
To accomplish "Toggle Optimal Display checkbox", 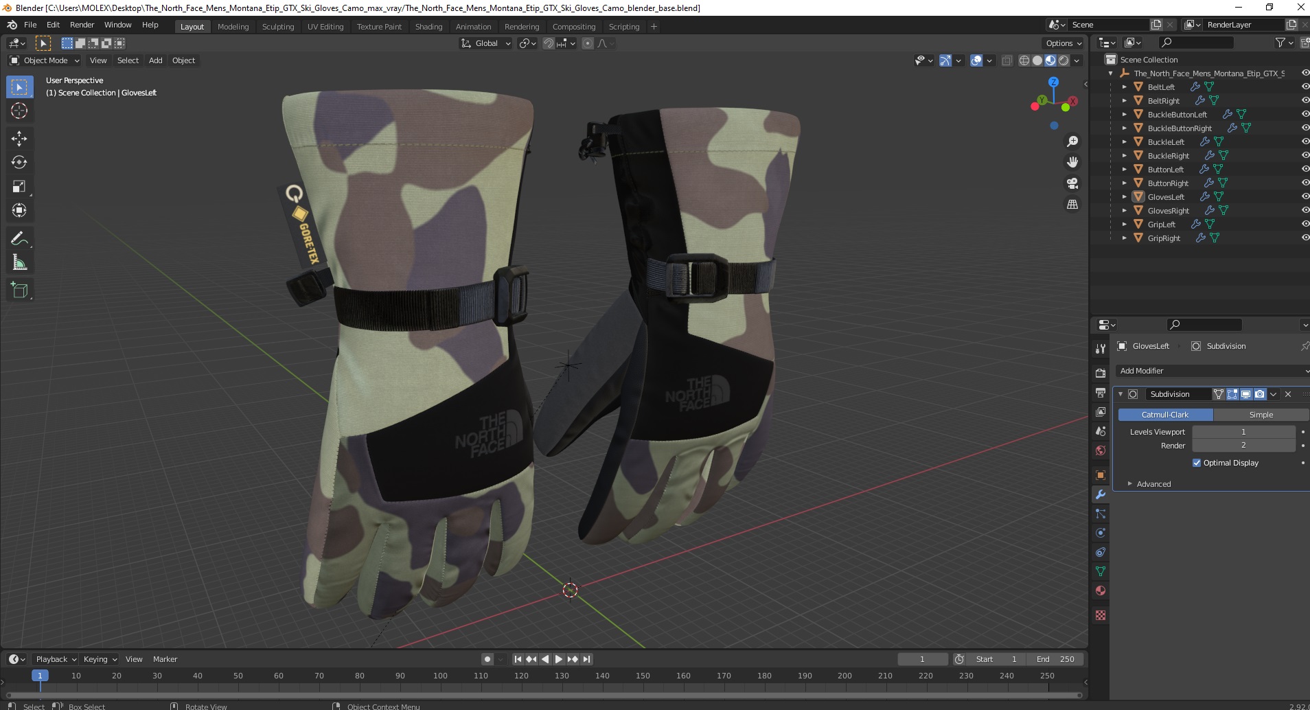I will point(1197,463).
